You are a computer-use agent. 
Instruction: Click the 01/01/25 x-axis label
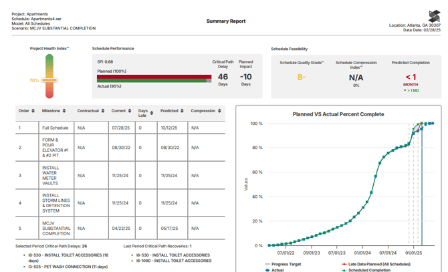point(413,253)
